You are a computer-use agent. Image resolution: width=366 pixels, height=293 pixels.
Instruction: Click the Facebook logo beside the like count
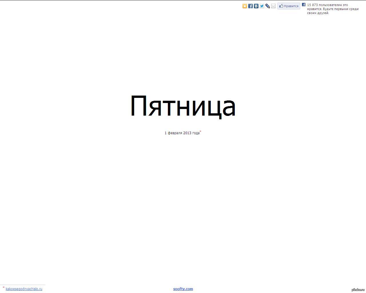pyautogui.click(x=304, y=5)
